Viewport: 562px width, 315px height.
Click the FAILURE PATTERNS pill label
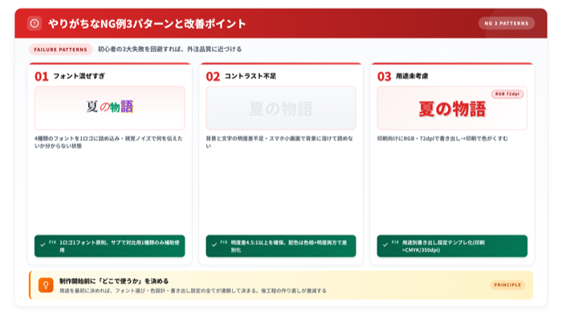point(60,50)
